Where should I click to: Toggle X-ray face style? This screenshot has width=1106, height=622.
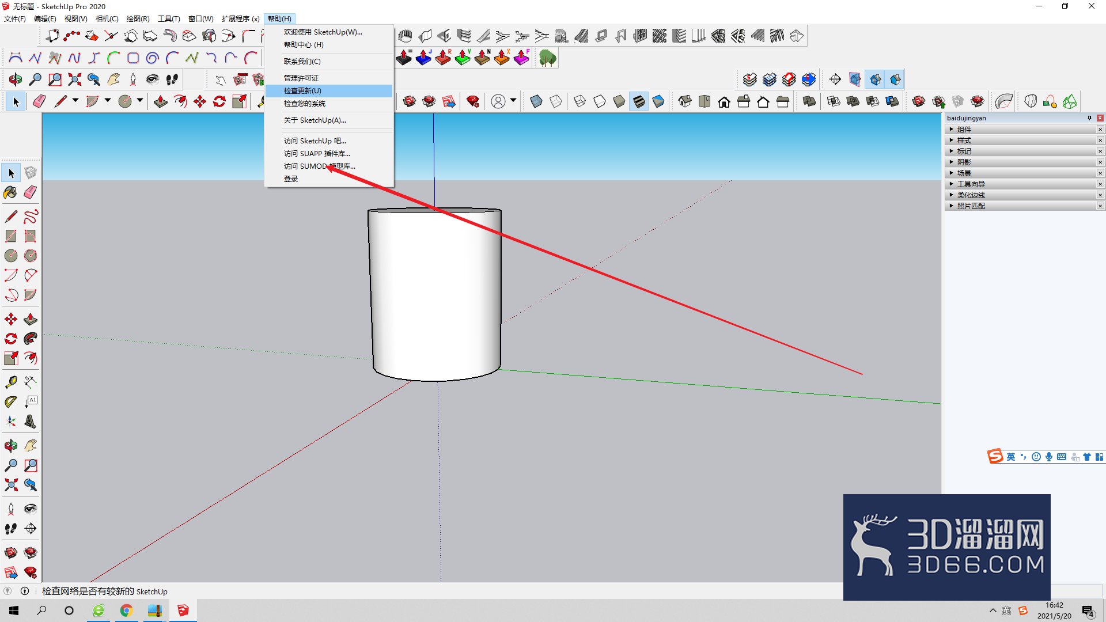pos(536,102)
